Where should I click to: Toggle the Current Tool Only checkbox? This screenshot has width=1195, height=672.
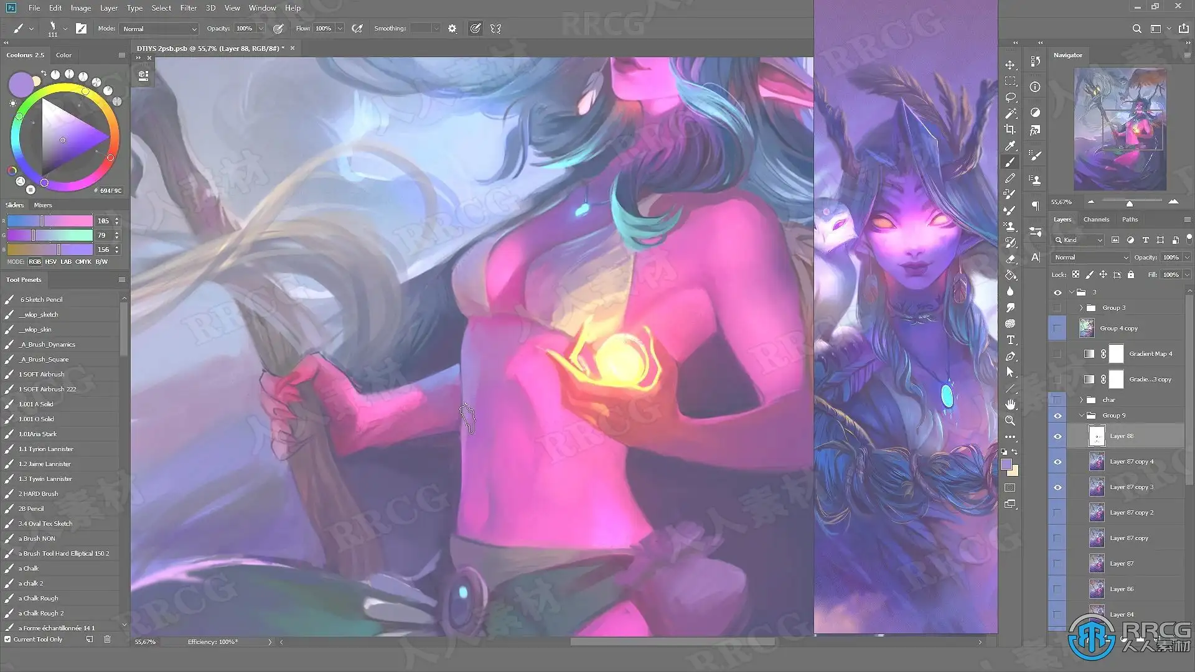8,639
